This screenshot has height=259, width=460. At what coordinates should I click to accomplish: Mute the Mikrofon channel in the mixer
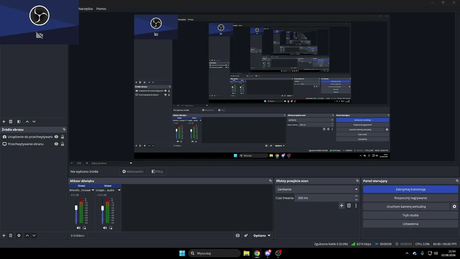click(78, 228)
